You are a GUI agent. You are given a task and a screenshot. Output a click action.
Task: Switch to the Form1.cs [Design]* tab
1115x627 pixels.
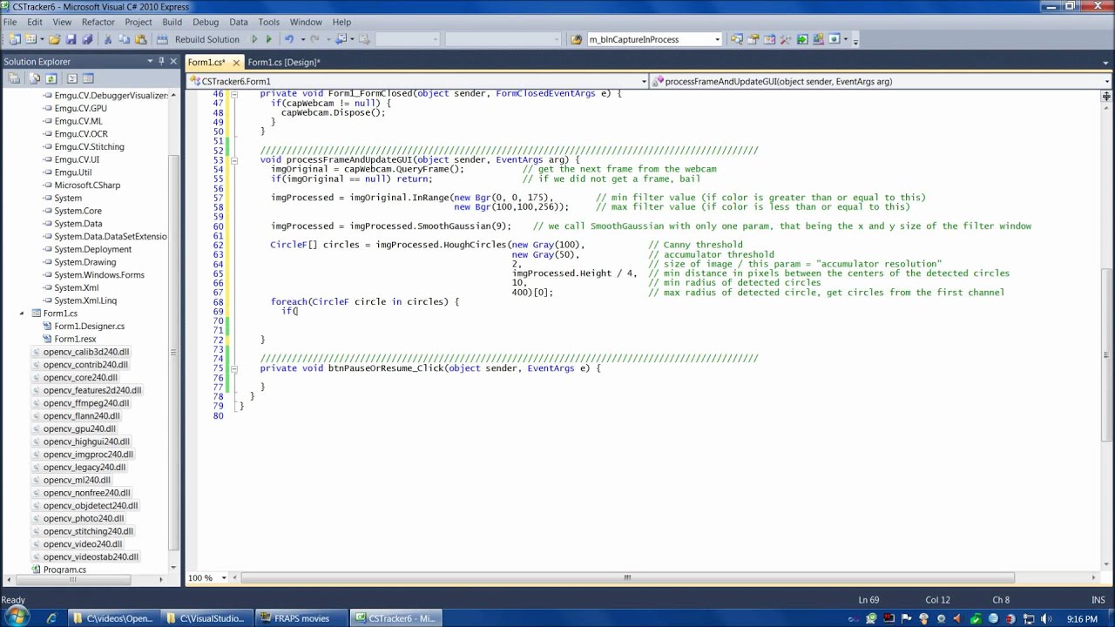click(x=284, y=62)
